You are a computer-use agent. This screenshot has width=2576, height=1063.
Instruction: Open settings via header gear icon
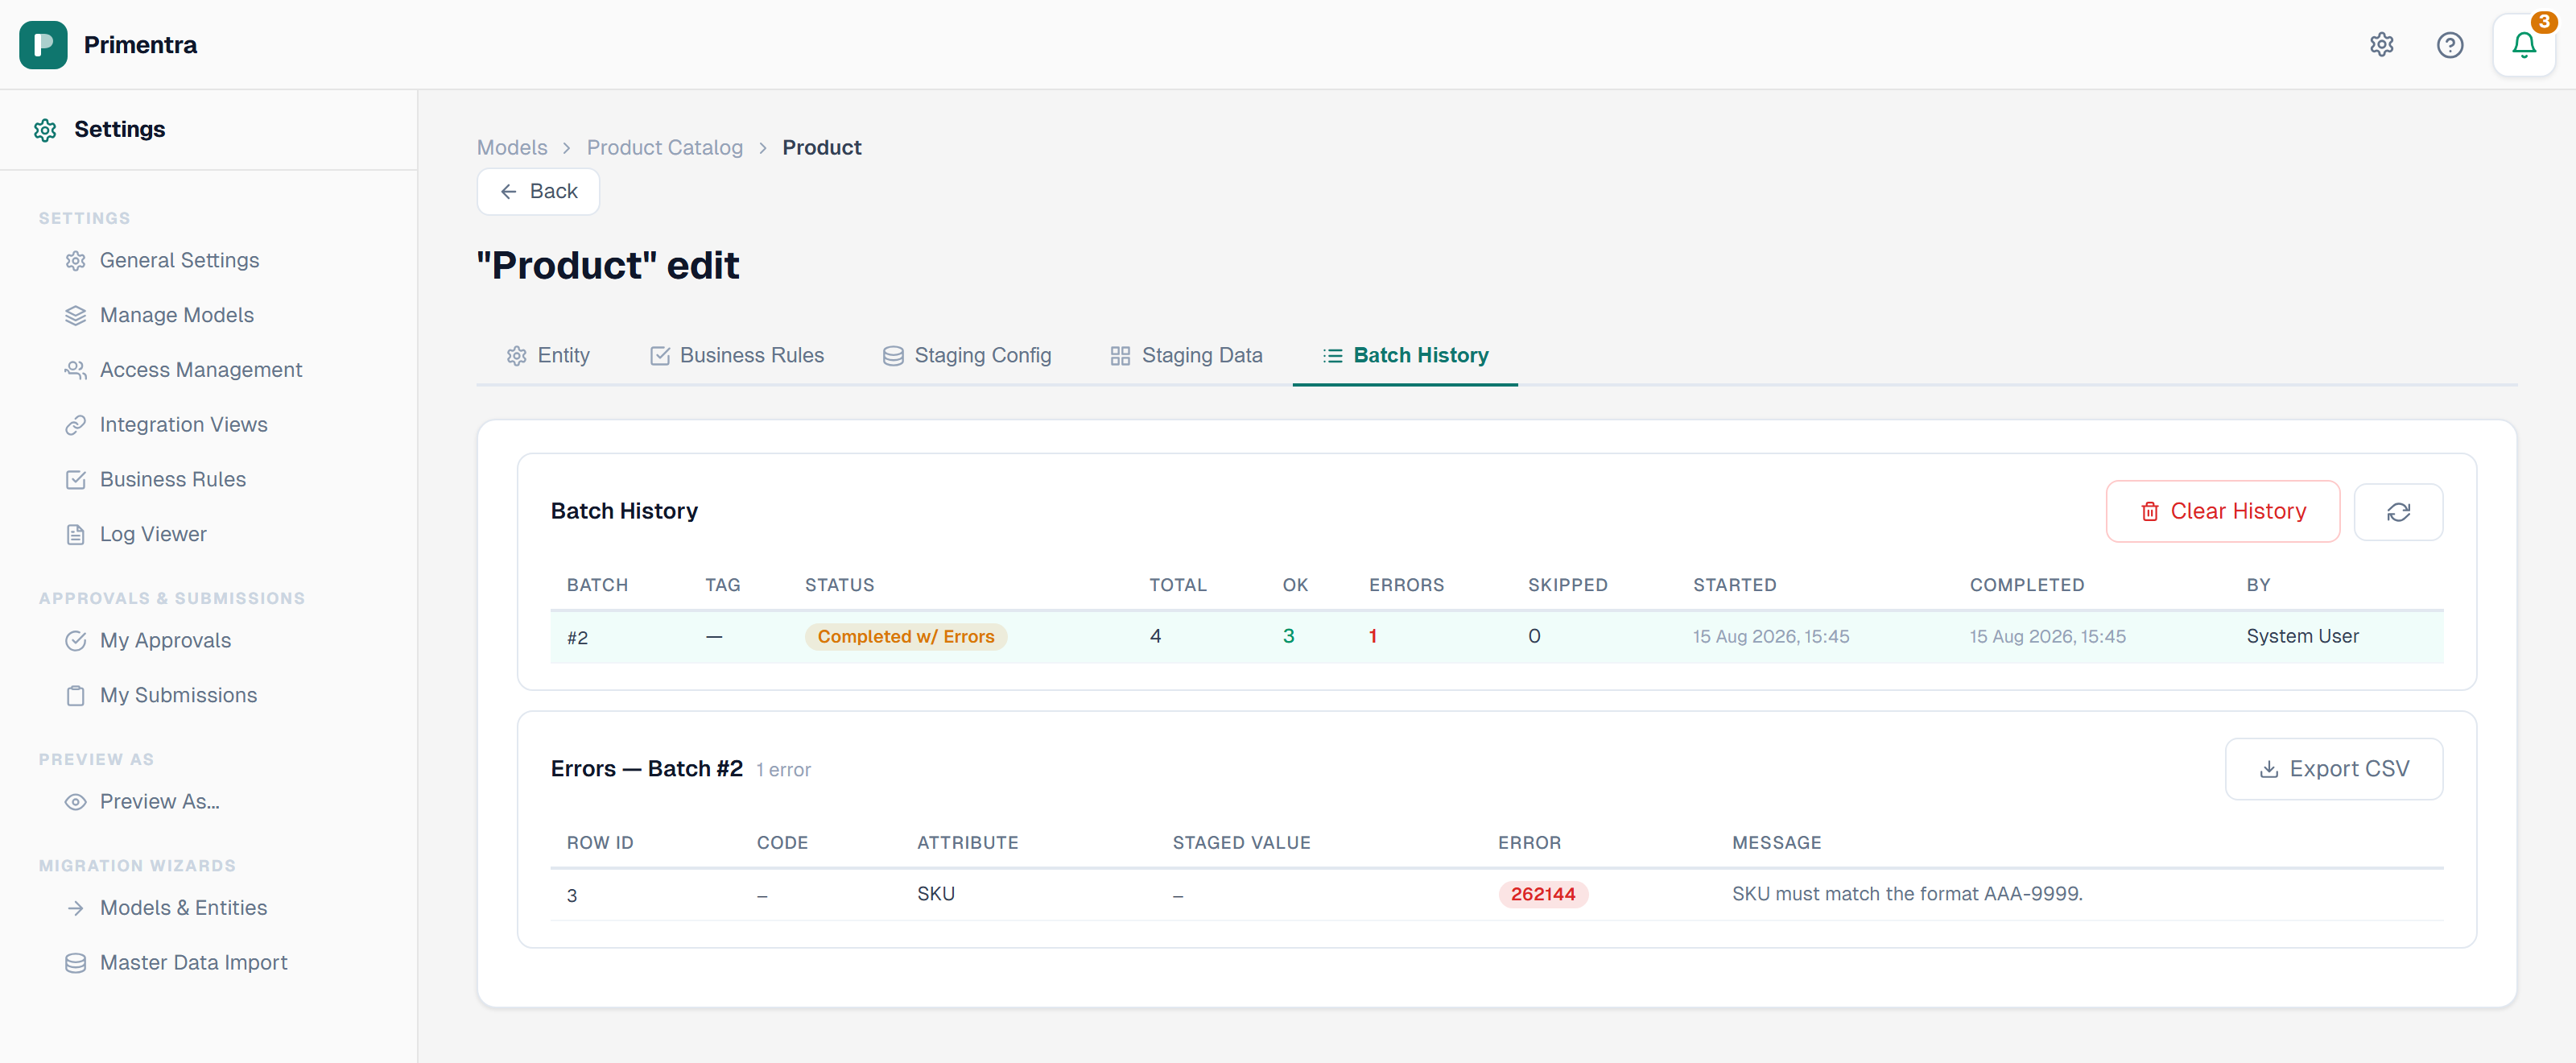[2381, 44]
